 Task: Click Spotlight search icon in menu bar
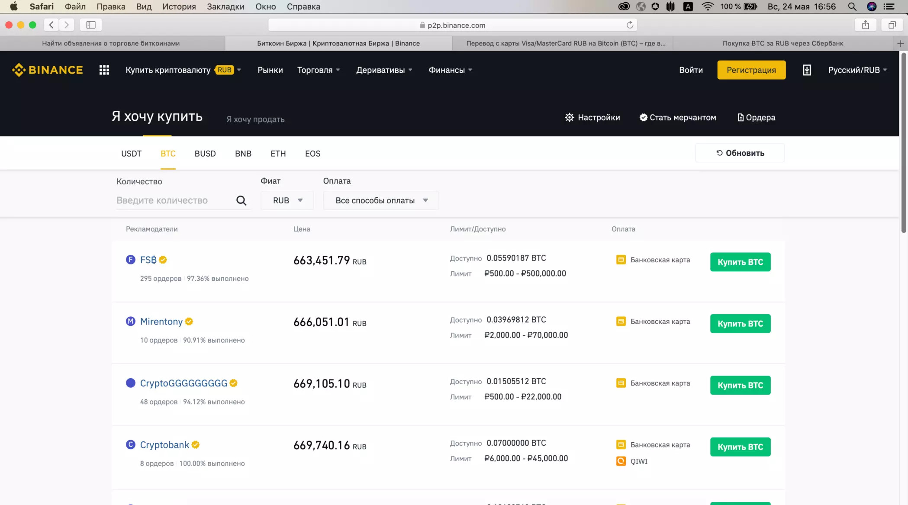tap(852, 6)
